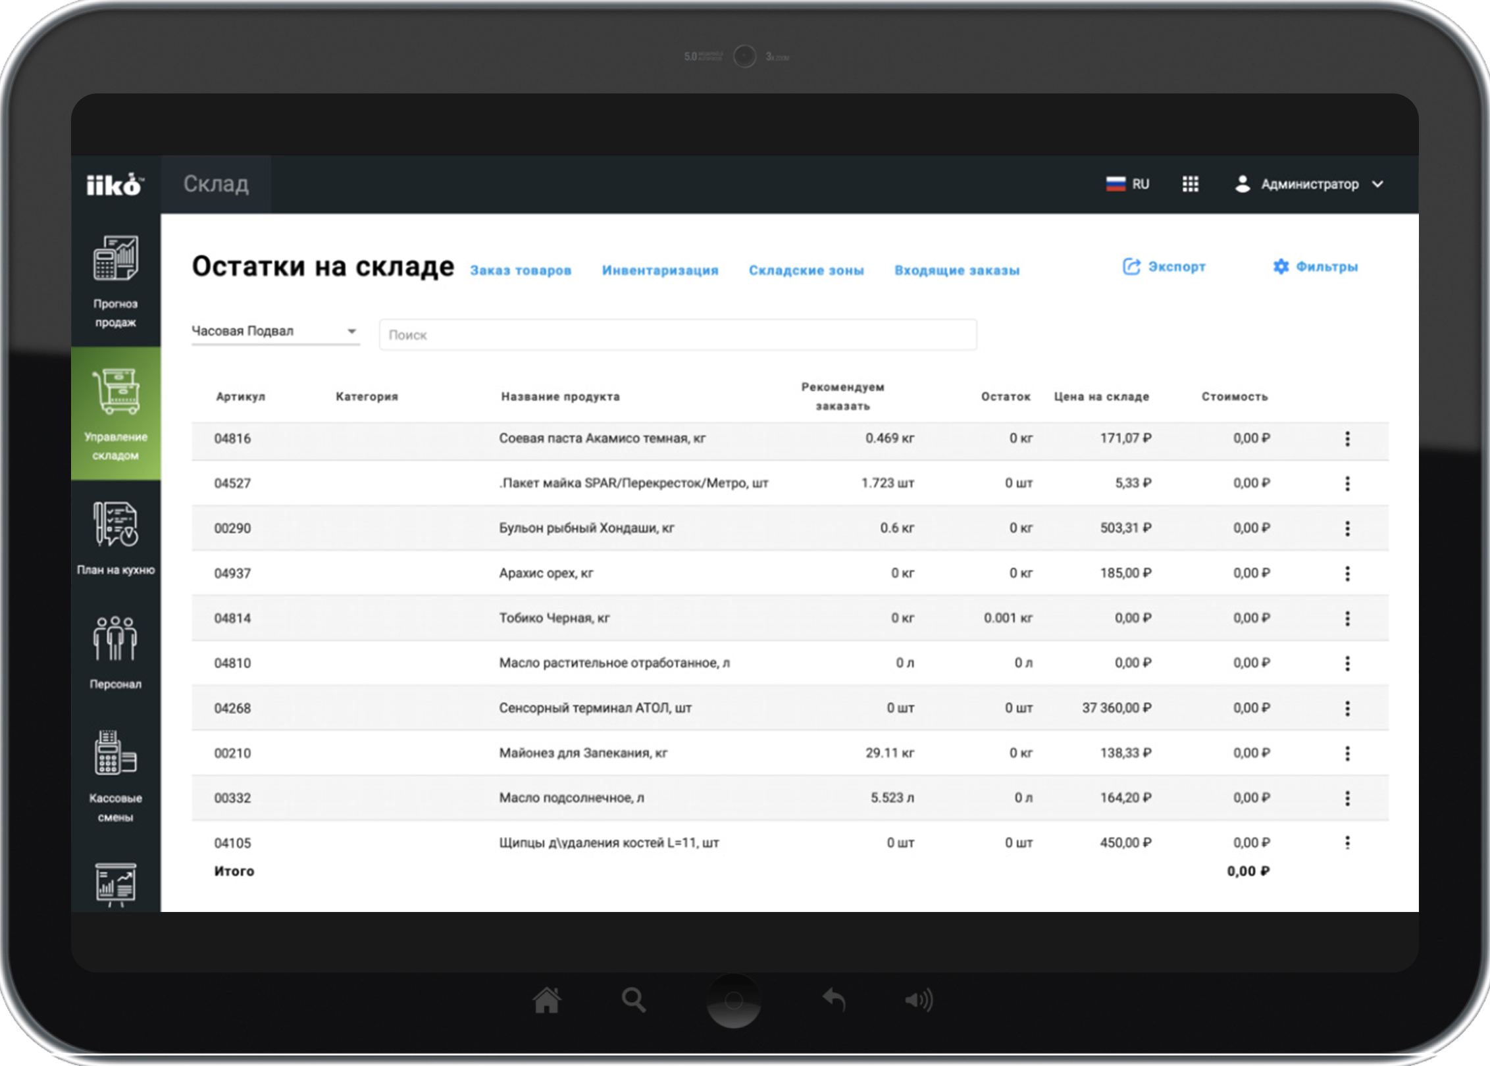Tap the tablet back arrow icon

834,1000
